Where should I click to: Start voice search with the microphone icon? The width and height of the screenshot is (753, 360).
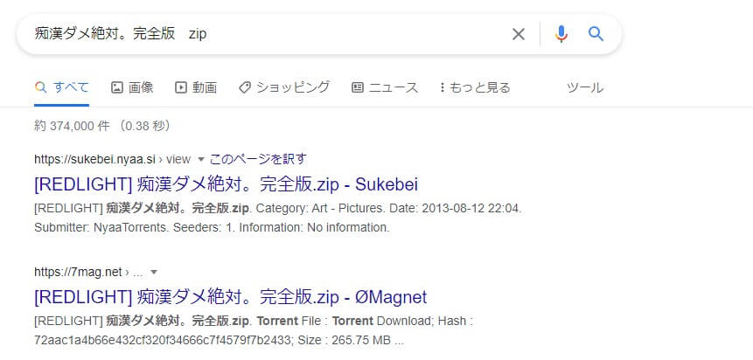pos(561,34)
